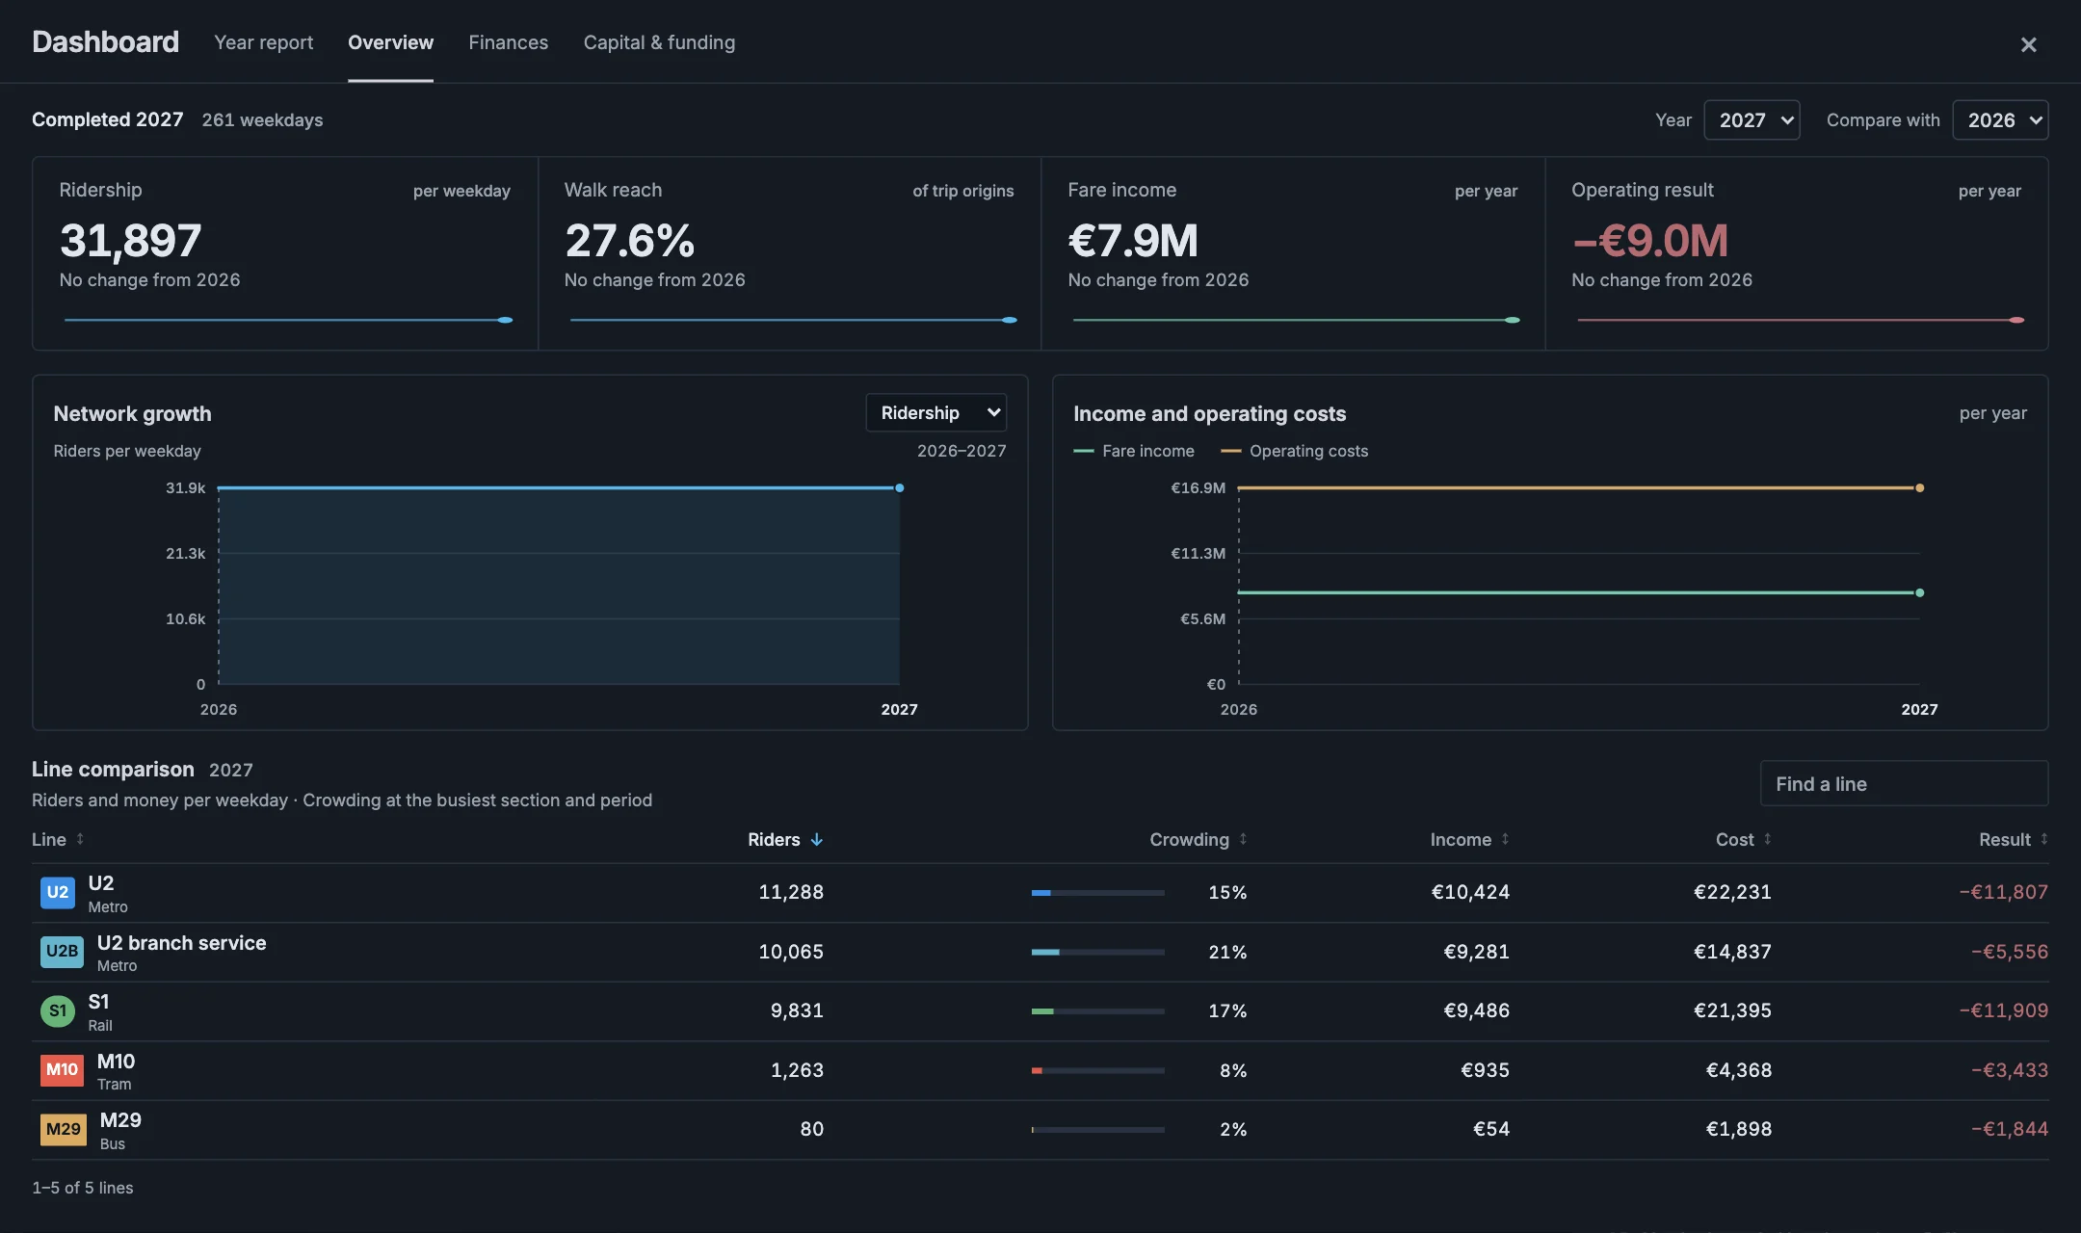Click the U2 result −€11,807
Screen dimensions: 2081x1233
point(2004,892)
